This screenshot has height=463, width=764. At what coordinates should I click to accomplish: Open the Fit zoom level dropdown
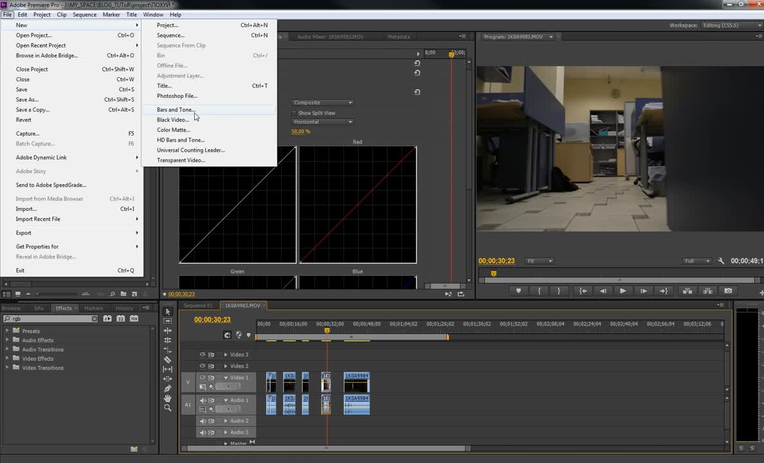click(540, 261)
